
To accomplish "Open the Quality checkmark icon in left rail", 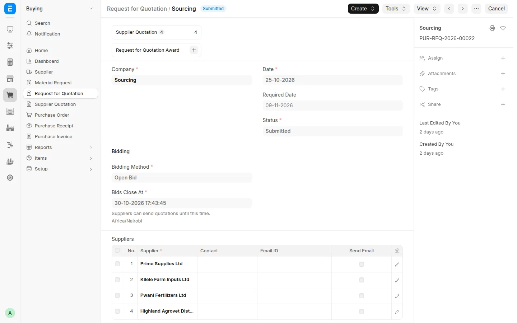I will [x=10, y=178].
